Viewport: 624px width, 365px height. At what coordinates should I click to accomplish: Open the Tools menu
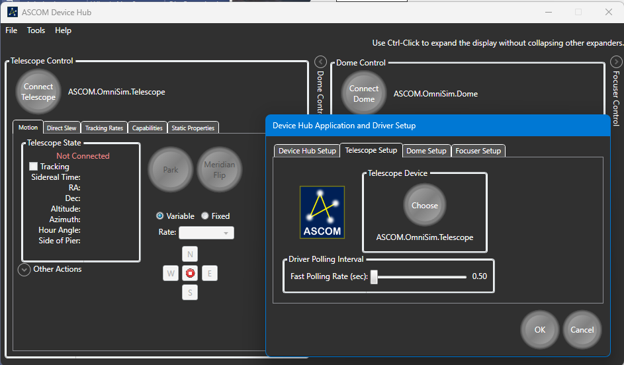(36, 30)
